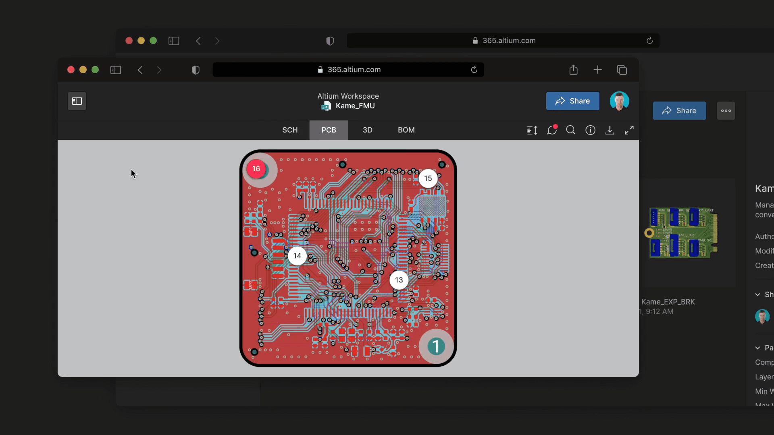Click the blue Share button in front window

pyautogui.click(x=572, y=101)
